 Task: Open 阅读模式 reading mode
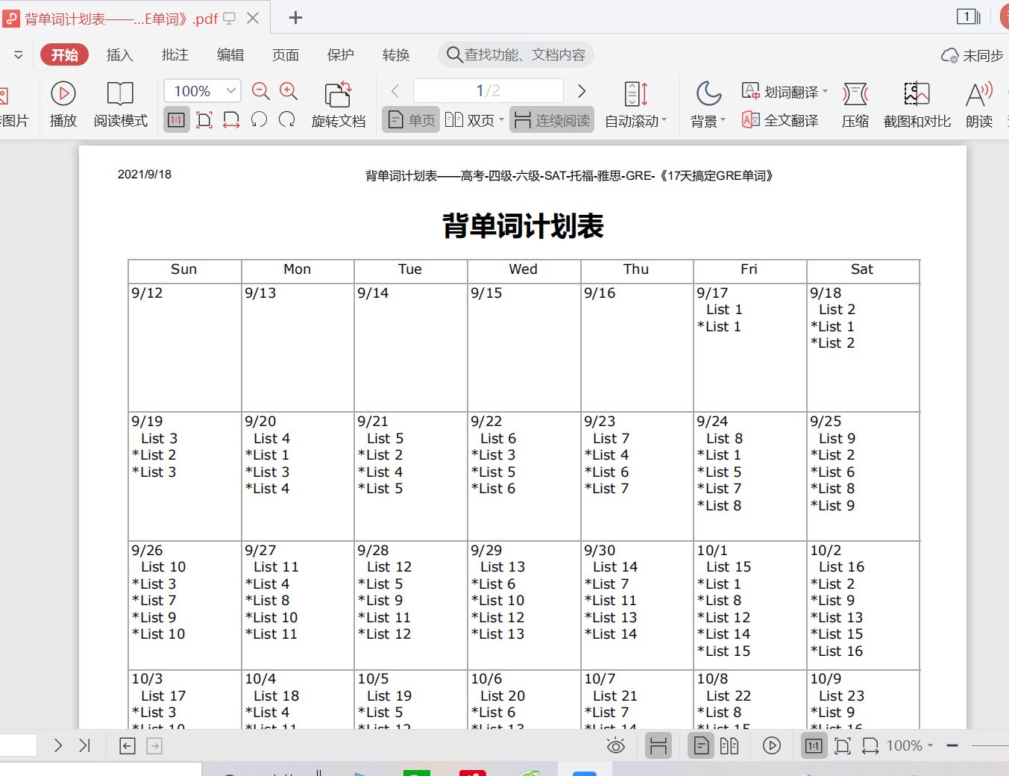point(120,93)
